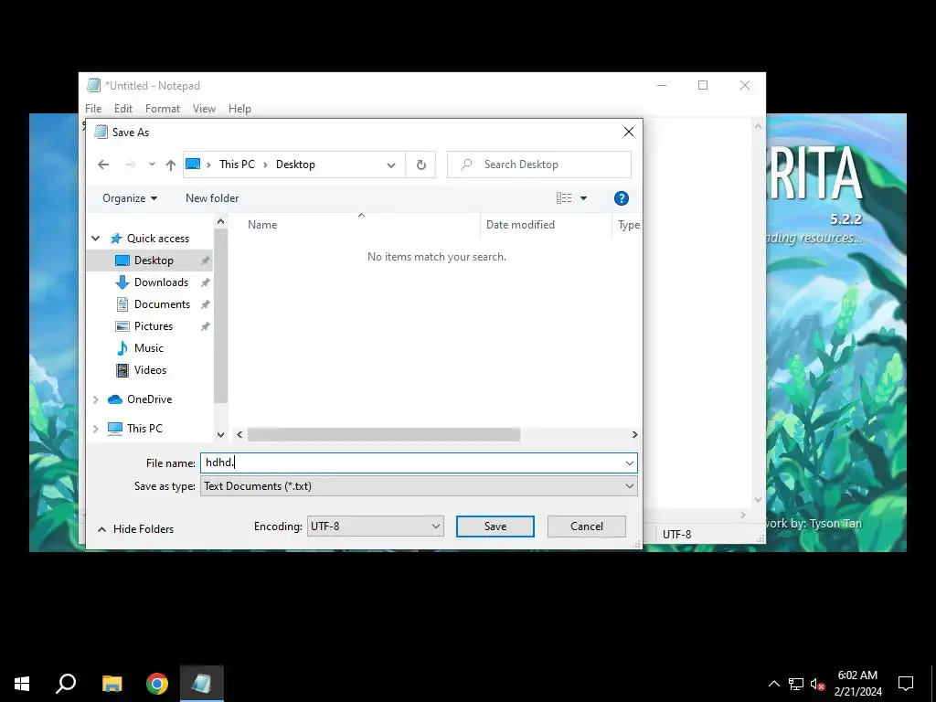936x702 pixels.
Task: Open the Notepad File menu
Action: click(93, 109)
